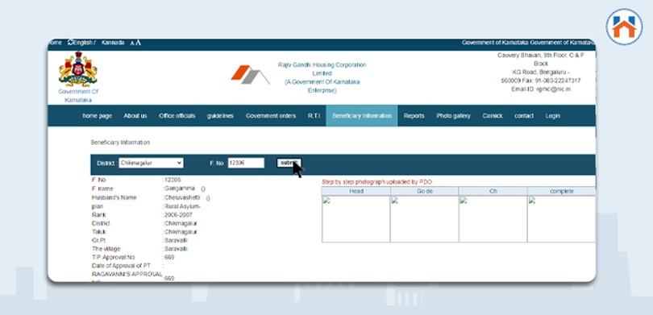653x315 pixels.
Task: Click the Email ID rghcl@nic.in text
Action: (541, 89)
